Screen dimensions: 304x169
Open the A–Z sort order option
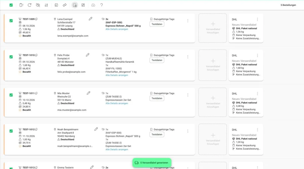[x=46, y=5]
